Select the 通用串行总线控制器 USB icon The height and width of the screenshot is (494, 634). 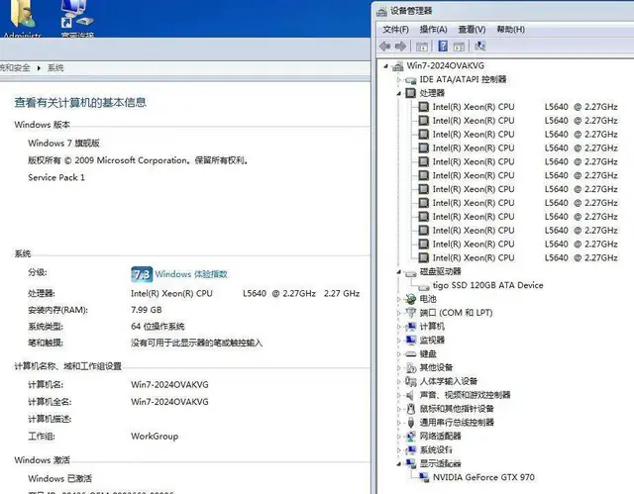pyautogui.click(x=411, y=423)
